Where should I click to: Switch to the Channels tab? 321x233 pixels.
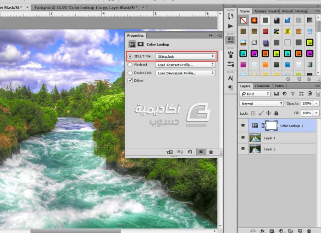click(262, 86)
